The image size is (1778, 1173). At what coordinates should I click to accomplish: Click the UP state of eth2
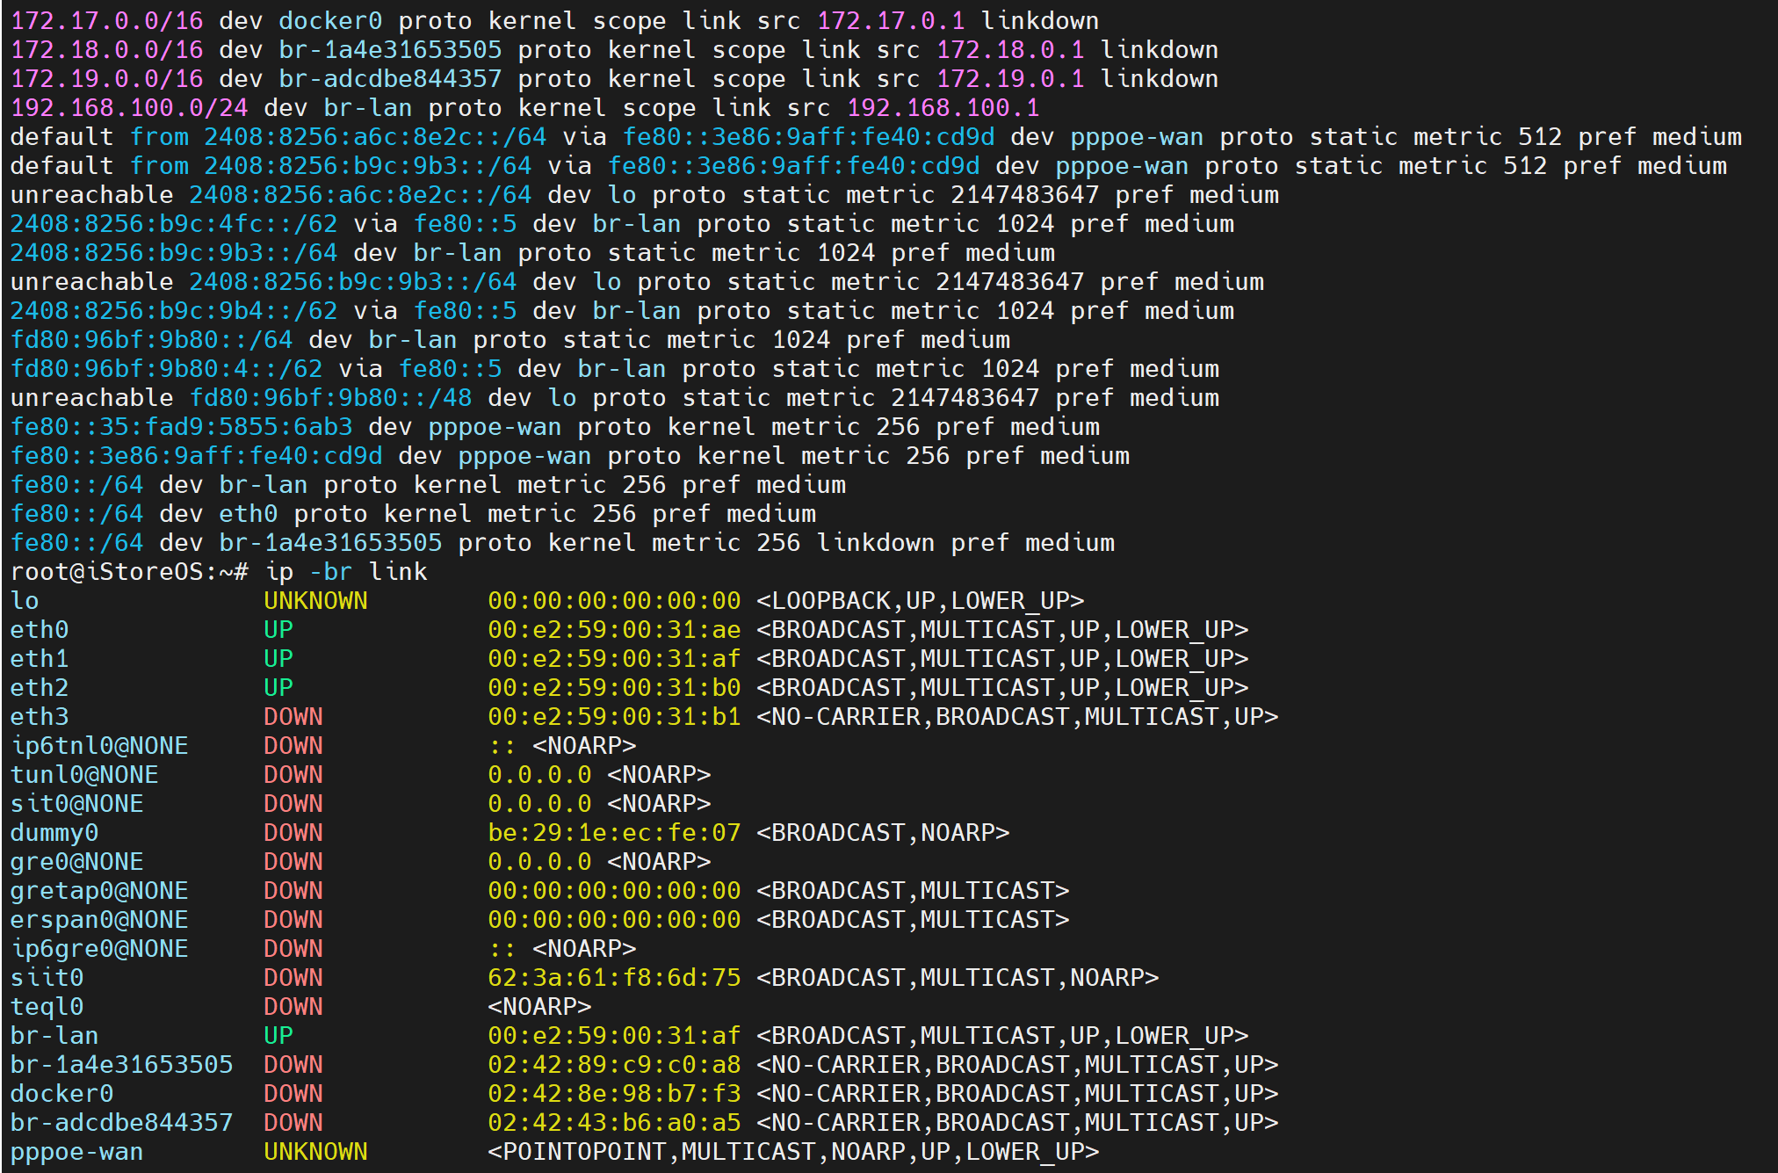point(278,687)
